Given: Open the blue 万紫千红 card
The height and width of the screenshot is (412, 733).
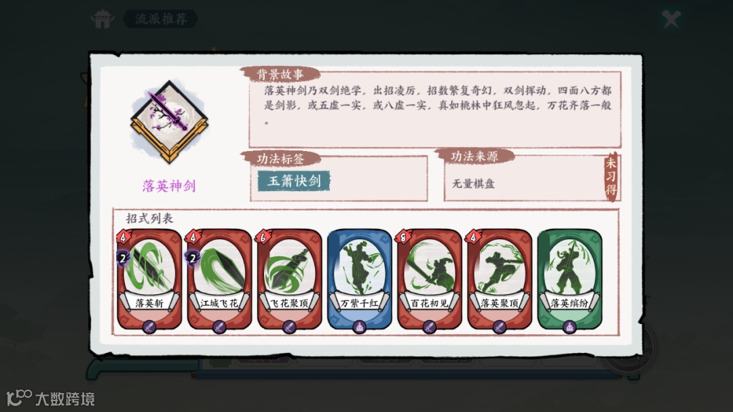Looking at the screenshot, I should click(x=360, y=279).
